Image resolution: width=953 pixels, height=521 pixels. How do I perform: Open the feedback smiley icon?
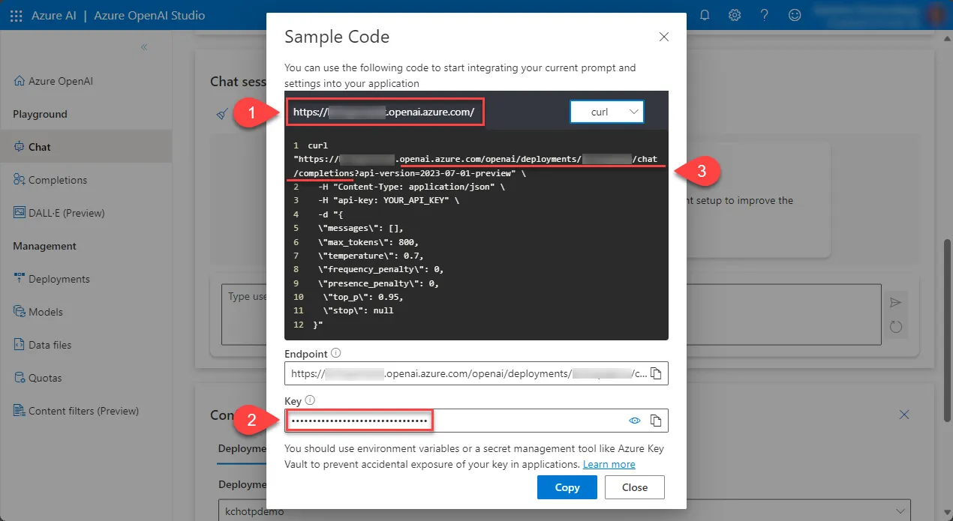tap(795, 15)
